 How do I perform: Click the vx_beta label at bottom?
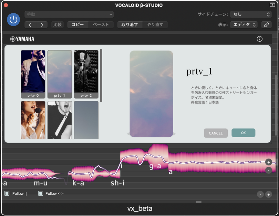point(140,208)
